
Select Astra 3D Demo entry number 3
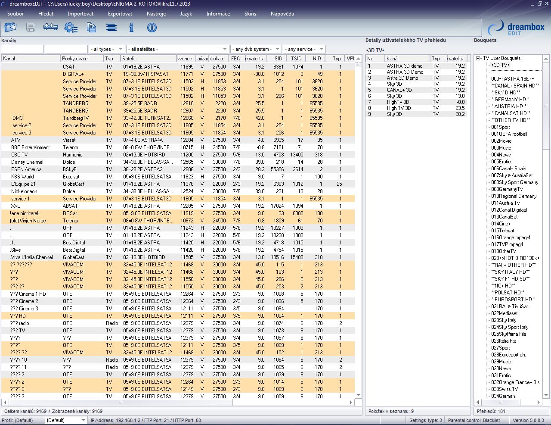coord(416,78)
